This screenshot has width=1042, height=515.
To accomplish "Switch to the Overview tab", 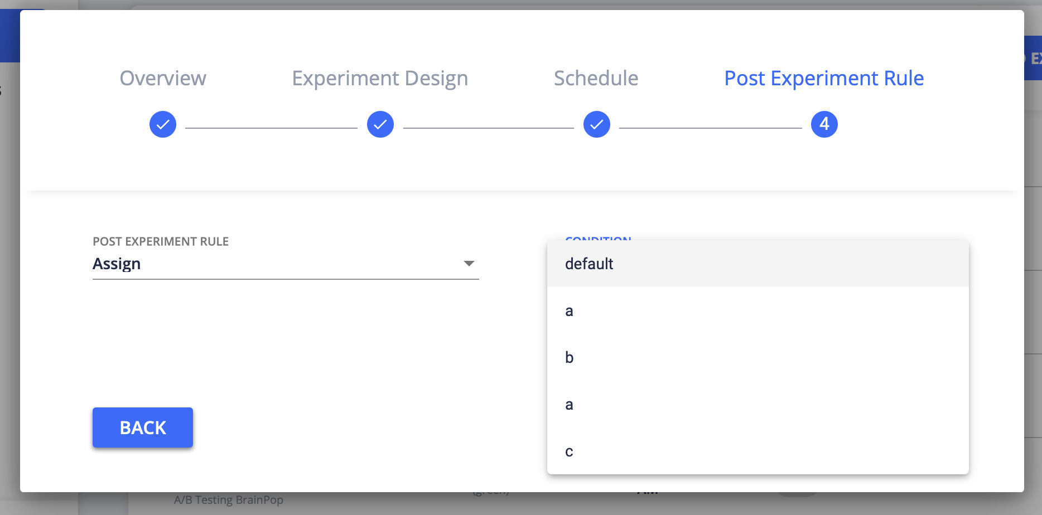I will 162,78.
